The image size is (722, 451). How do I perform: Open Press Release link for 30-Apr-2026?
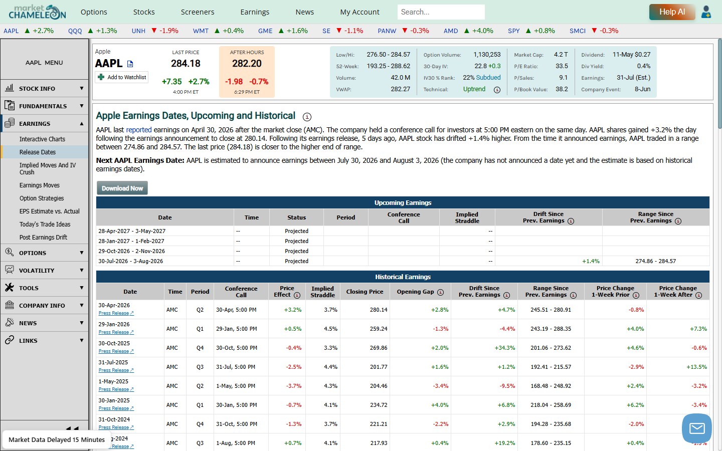pyautogui.click(x=116, y=313)
